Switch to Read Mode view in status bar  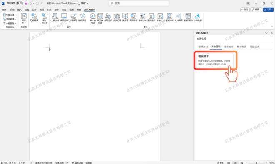tap(229, 163)
